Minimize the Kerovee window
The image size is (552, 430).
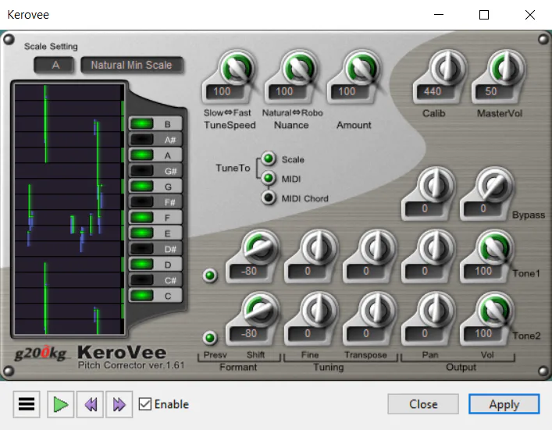[x=439, y=15]
